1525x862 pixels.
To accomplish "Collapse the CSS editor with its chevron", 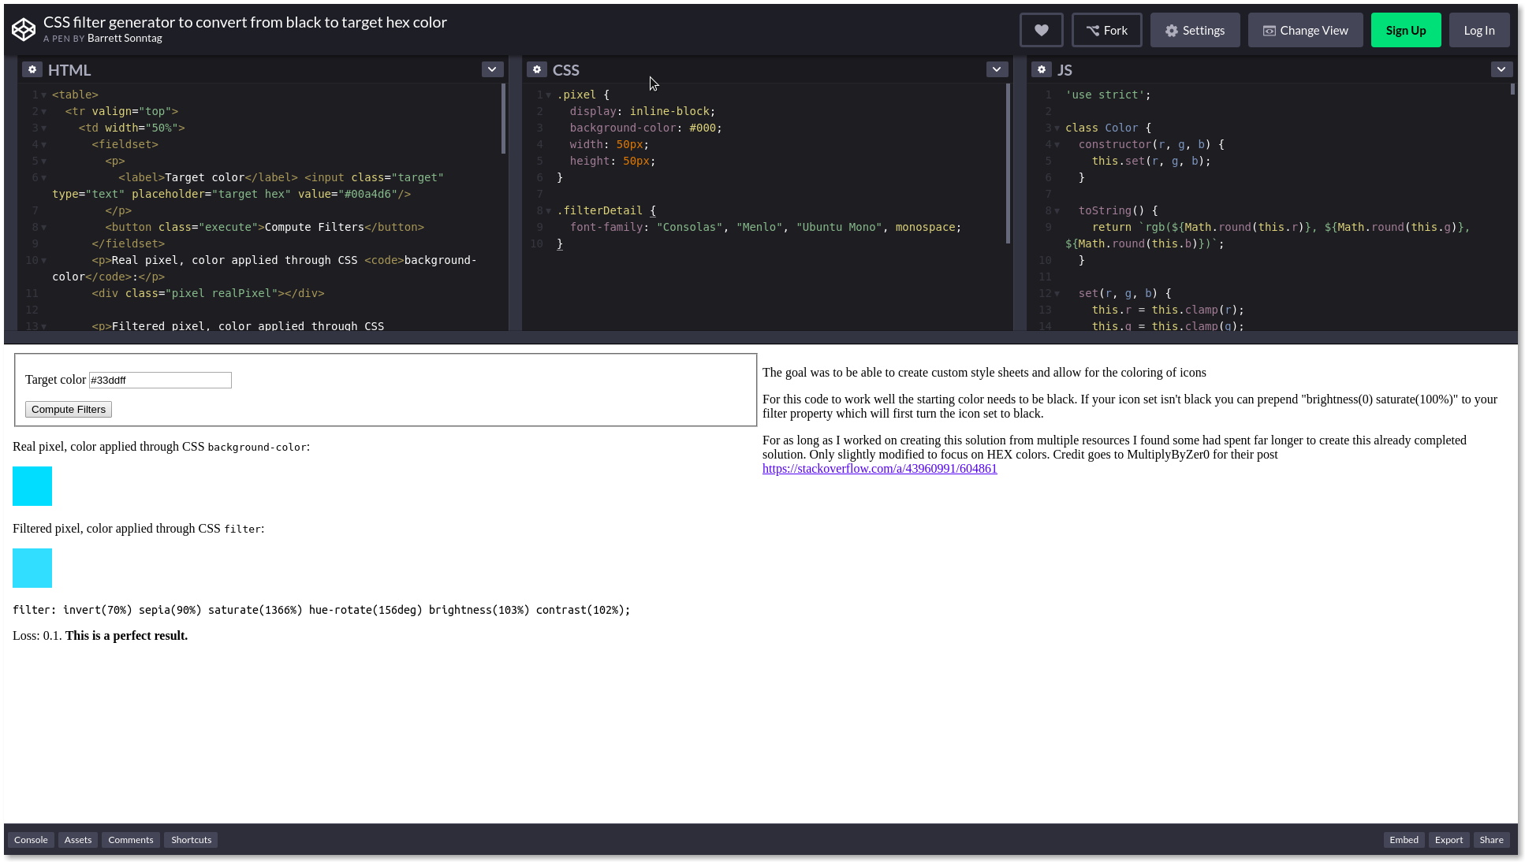I will tap(996, 69).
